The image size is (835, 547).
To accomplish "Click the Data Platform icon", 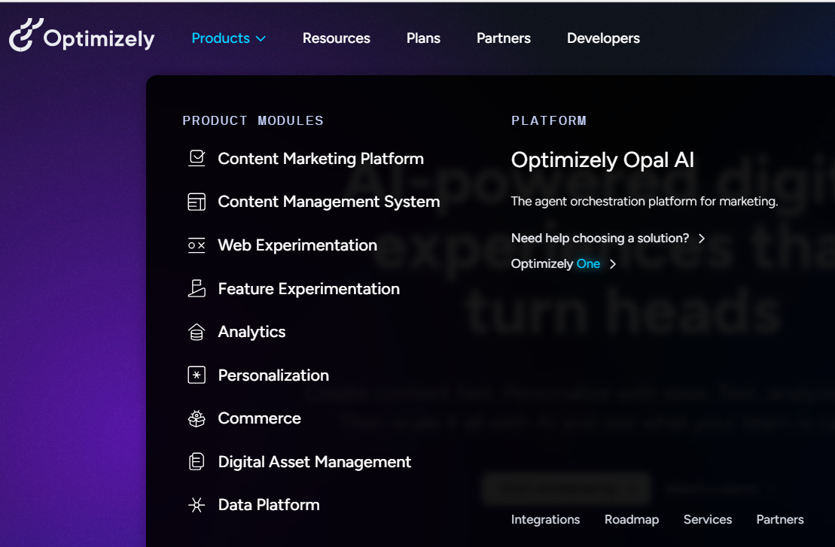I will 197,505.
